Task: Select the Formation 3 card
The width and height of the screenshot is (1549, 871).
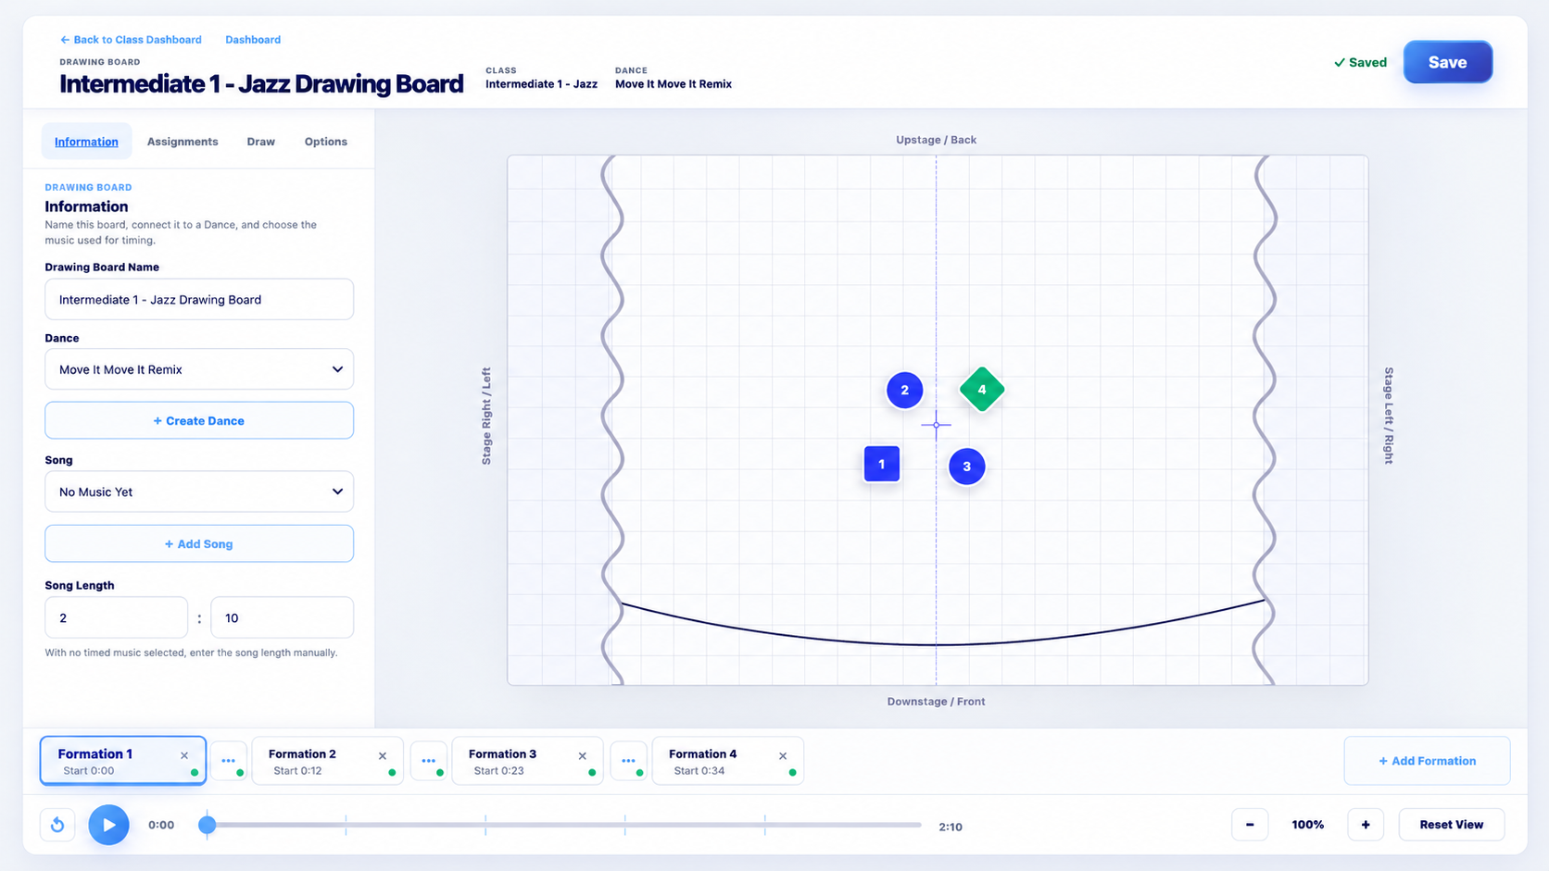Action: [527, 761]
